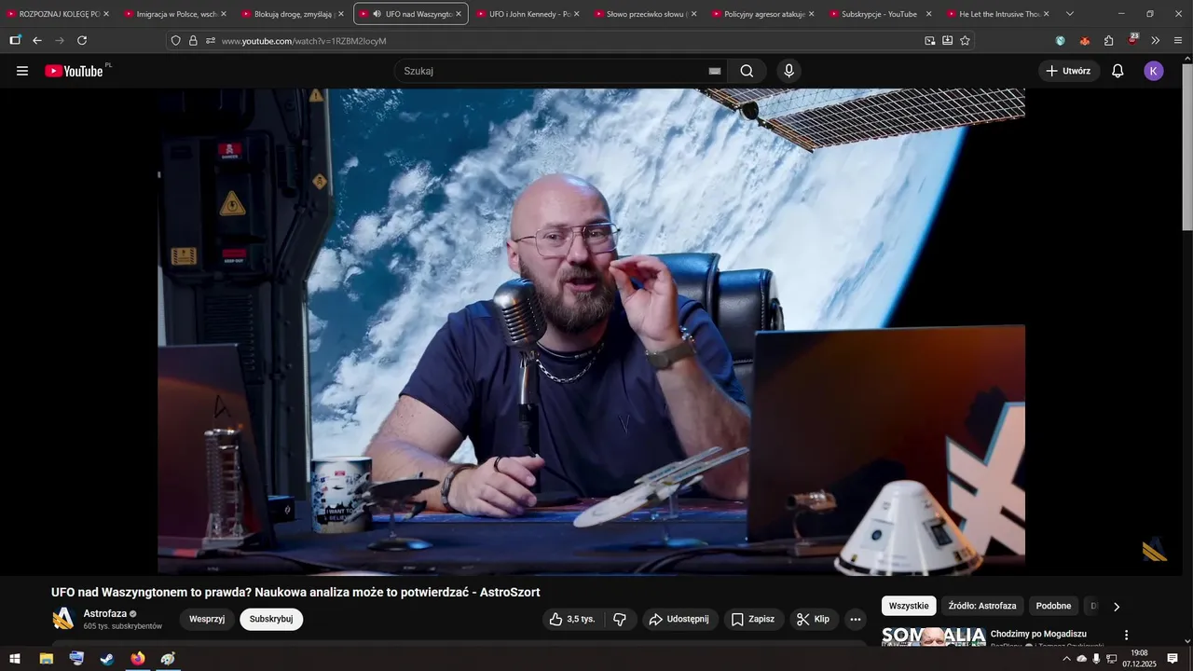This screenshot has width=1193, height=671.
Task: Switch to Subskrypcje - YouTube tab
Action: pos(880,14)
